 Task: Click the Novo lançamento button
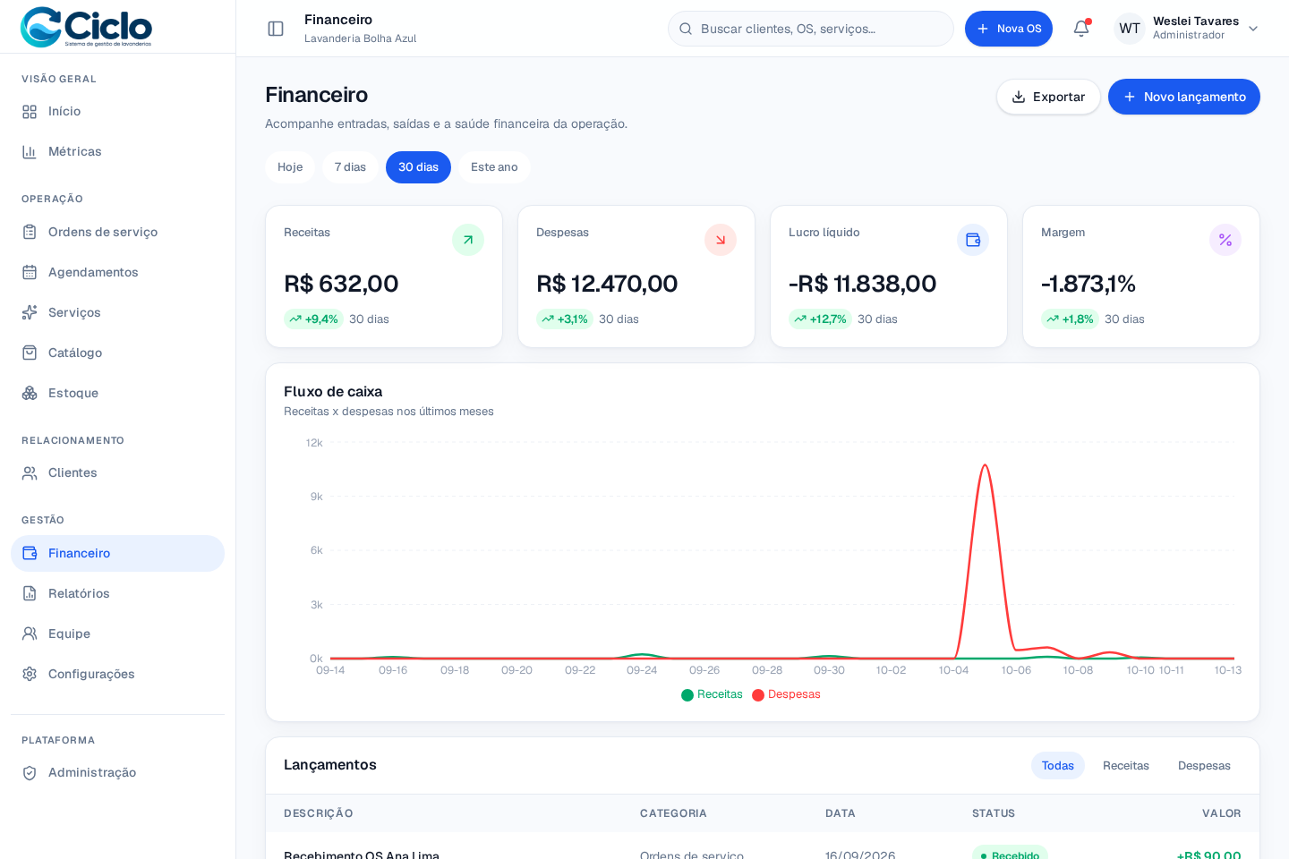[1183, 97]
